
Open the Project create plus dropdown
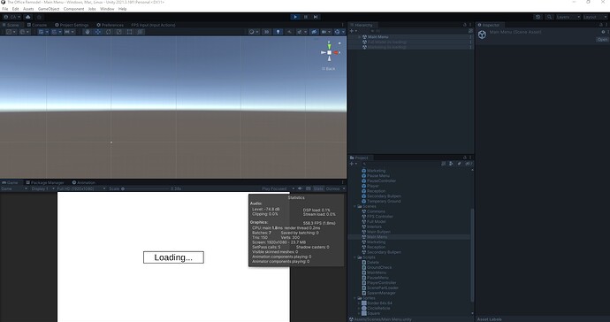(353, 164)
